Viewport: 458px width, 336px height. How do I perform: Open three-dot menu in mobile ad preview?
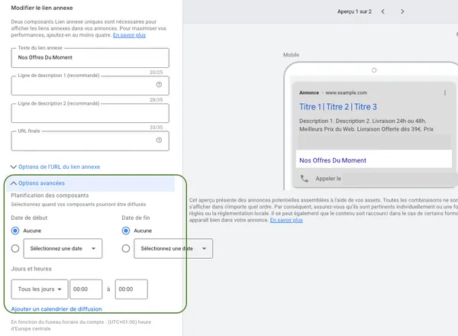click(445, 93)
